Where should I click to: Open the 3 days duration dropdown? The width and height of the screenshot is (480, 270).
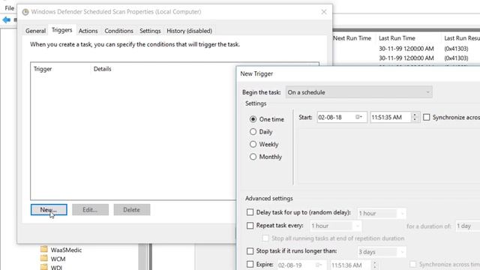click(x=382, y=252)
